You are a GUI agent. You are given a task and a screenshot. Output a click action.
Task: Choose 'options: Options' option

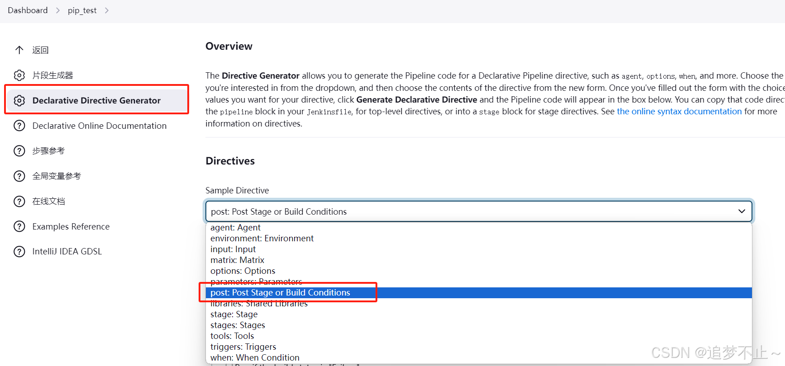(x=479, y=271)
